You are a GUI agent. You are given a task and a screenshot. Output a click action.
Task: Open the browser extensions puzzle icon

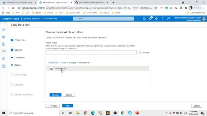pyautogui.click(x=186, y=8)
